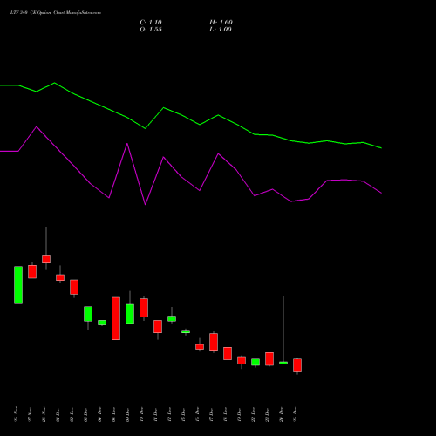Click the green candle above 09 Dec

click(x=130, y=314)
